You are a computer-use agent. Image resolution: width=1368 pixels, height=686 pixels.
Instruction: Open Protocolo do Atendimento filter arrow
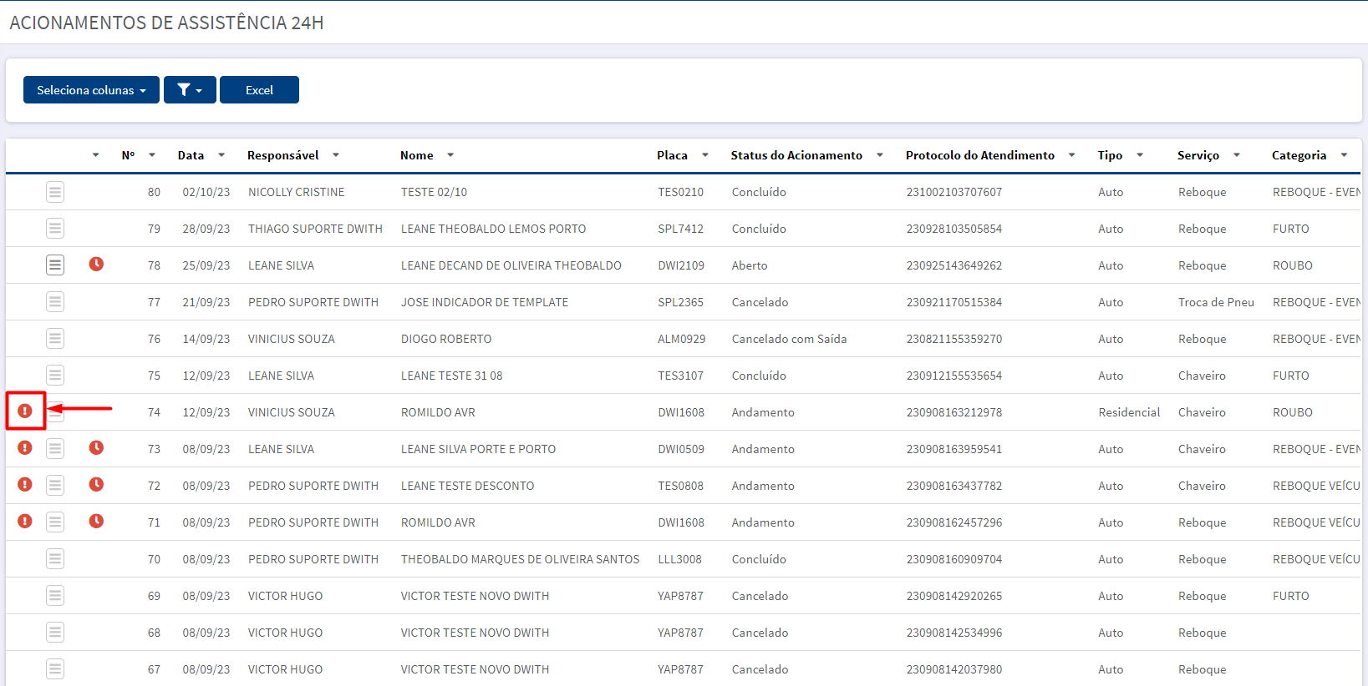click(1072, 155)
